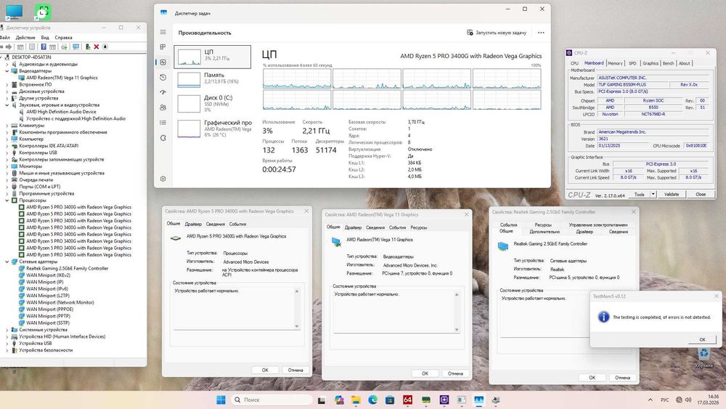Open File Explorer from the taskbar
Viewport: 726px width, 409px height.
pyautogui.click(x=356, y=400)
